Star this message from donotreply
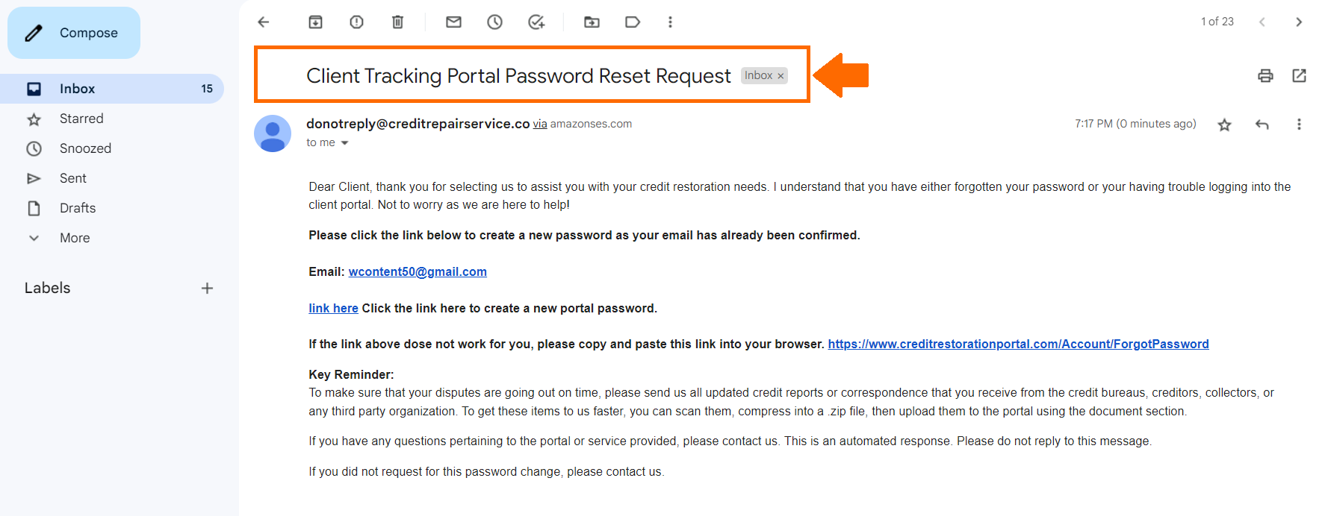Viewport: 1328px width, 516px height. pyautogui.click(x=1224, y=125)
